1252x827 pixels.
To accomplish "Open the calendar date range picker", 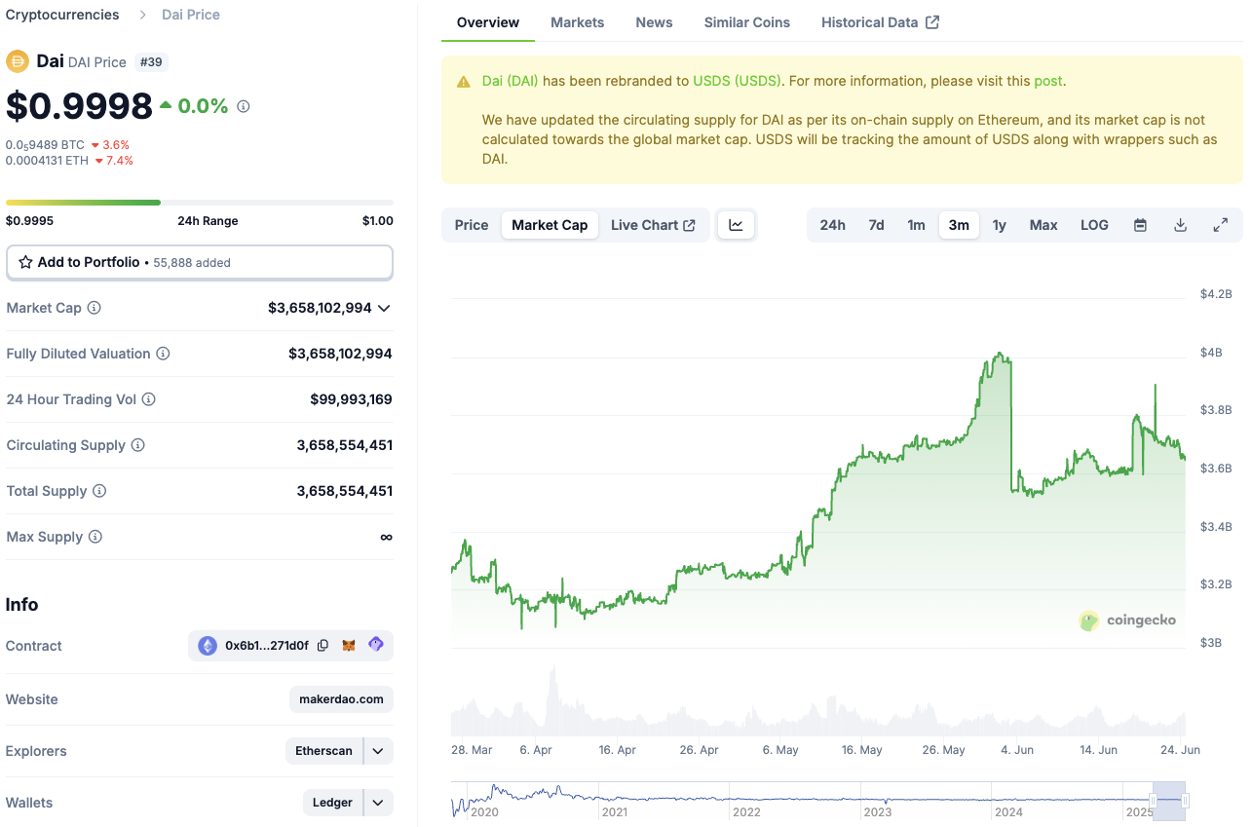I will (1140, 225).
